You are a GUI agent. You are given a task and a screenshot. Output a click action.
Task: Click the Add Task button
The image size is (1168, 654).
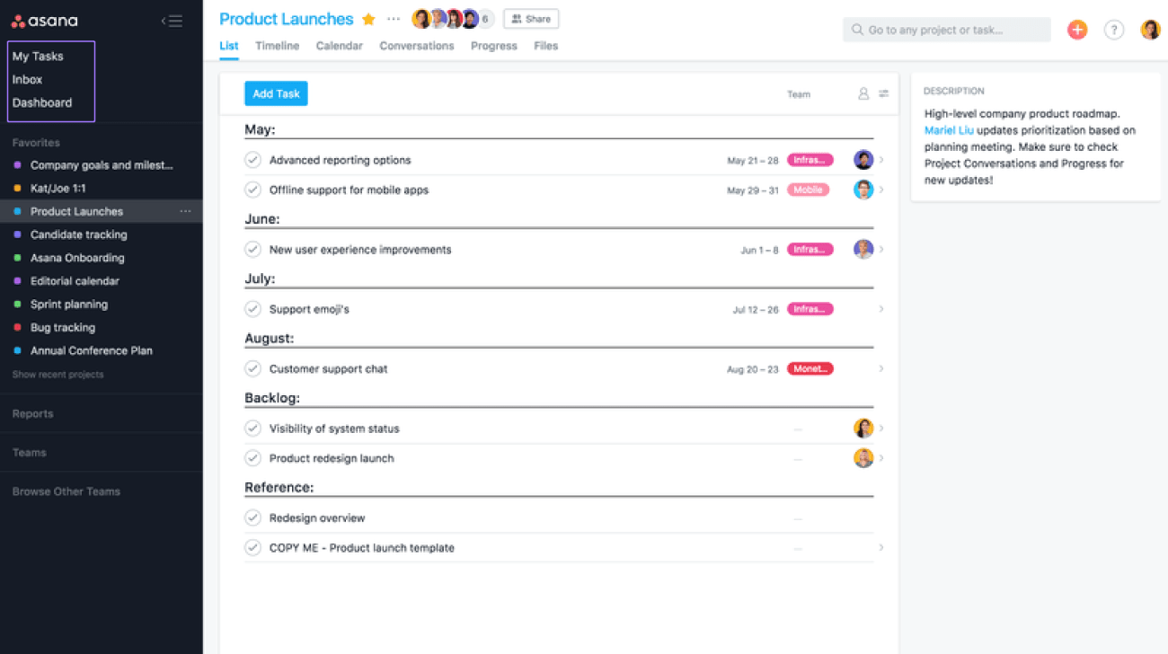tap(276, 93)
